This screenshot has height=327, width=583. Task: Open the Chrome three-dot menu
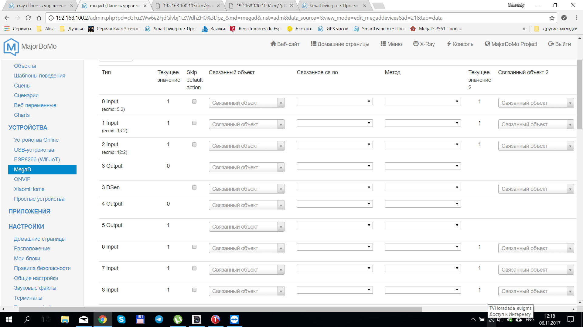(576, 18)
